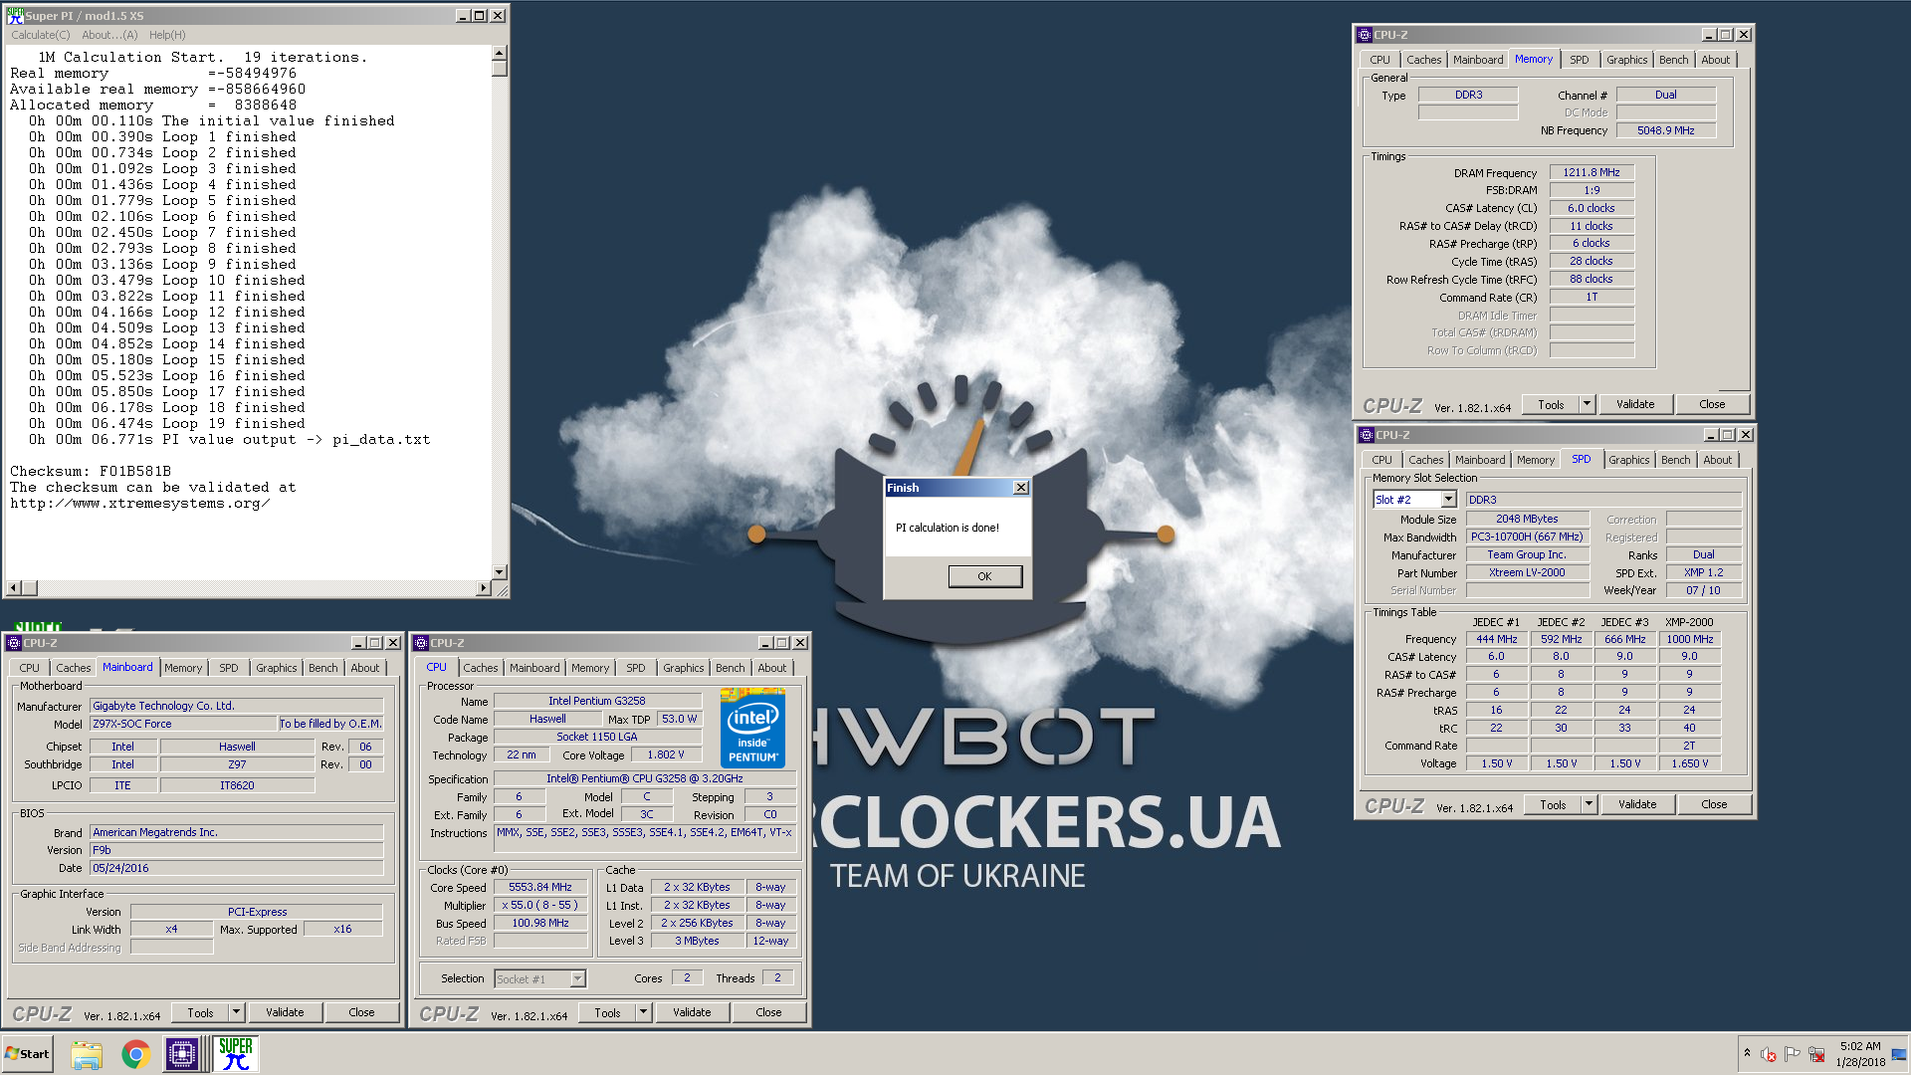Image resolution: width=1911 pixels, height=1075 pixels.
Task: Open Caches tab in CPU-Z CPU window
Action: [480, 668]
